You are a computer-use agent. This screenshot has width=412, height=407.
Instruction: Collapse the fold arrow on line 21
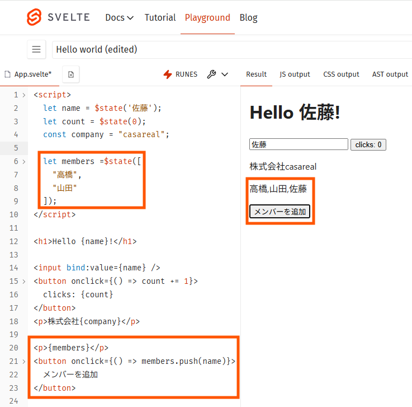24,362
